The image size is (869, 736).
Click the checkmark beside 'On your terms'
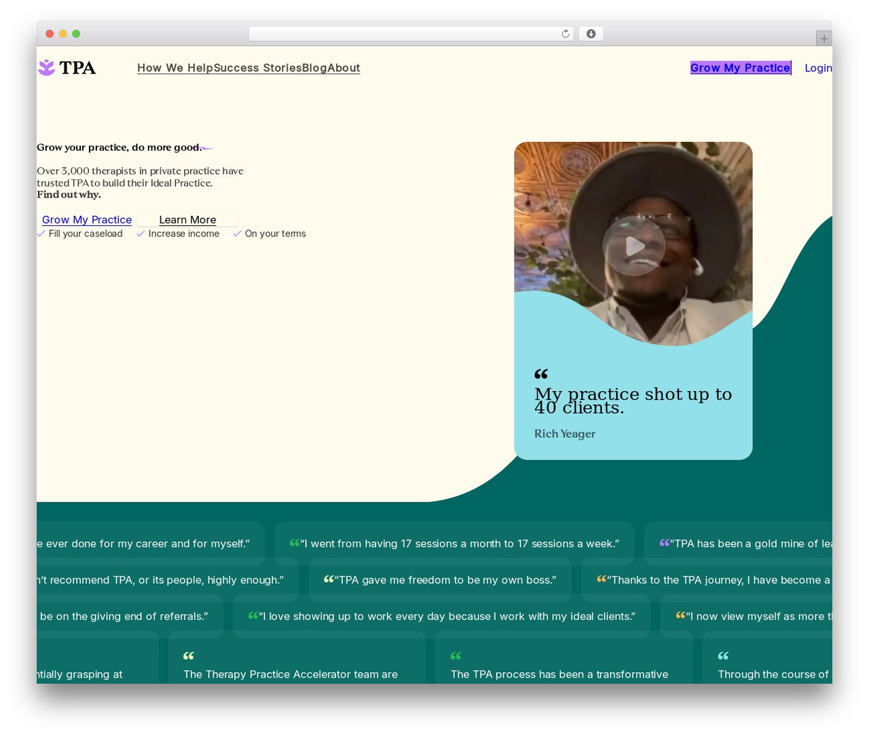point(237,234)
